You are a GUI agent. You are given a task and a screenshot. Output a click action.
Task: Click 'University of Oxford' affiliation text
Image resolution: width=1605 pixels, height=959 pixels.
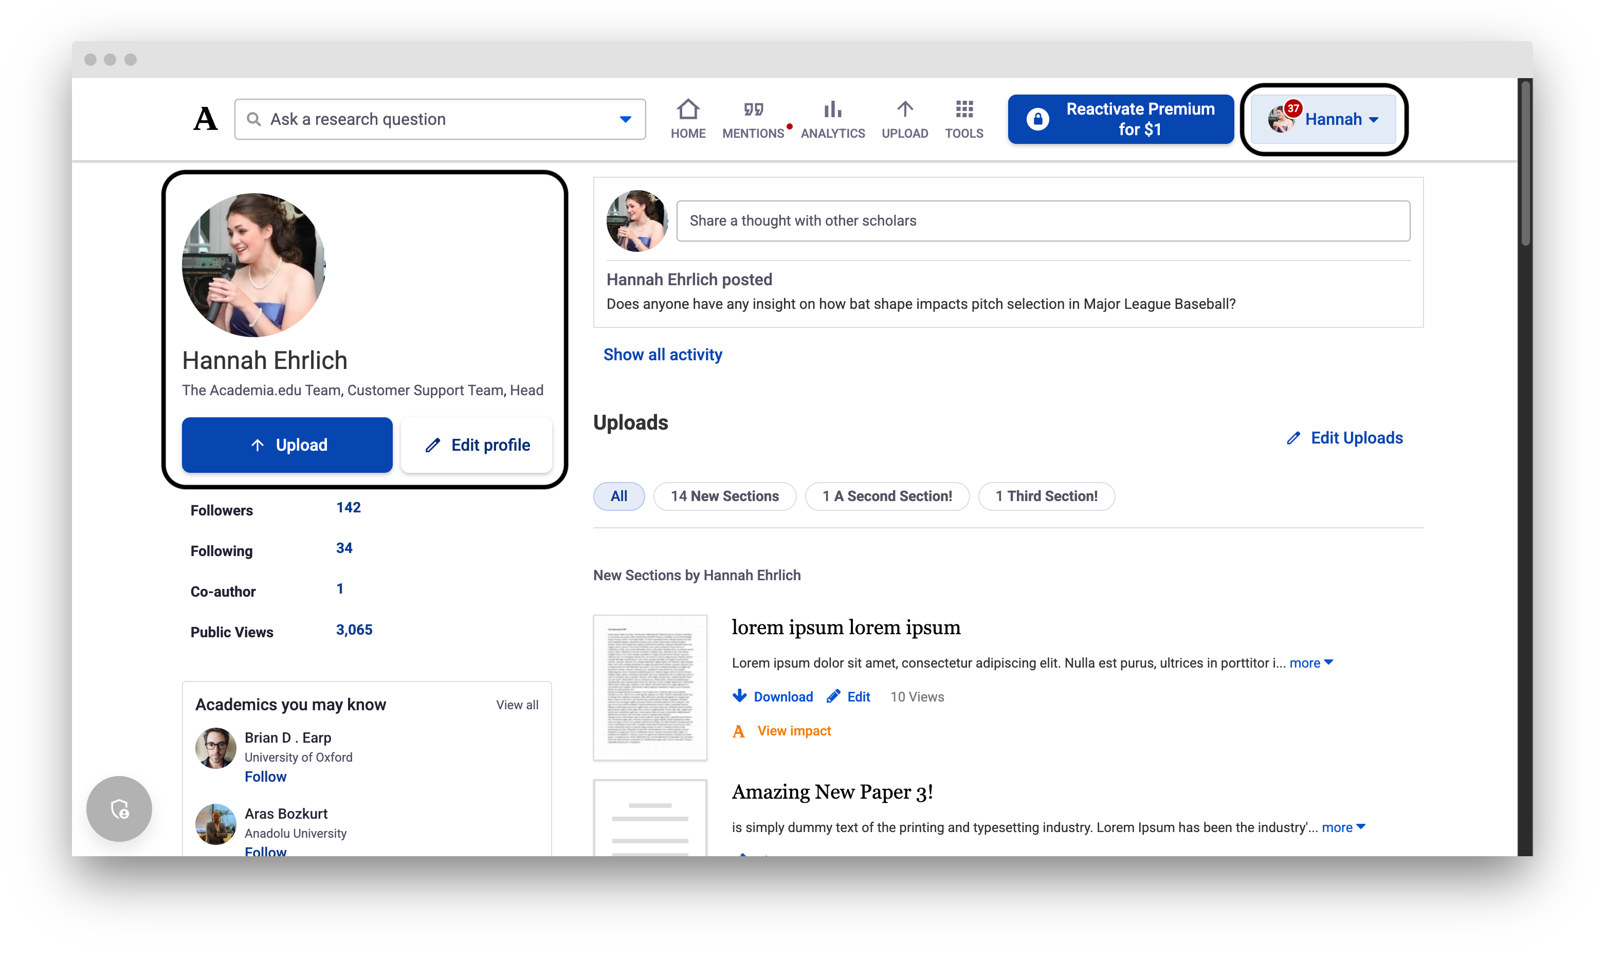(298, 758)
